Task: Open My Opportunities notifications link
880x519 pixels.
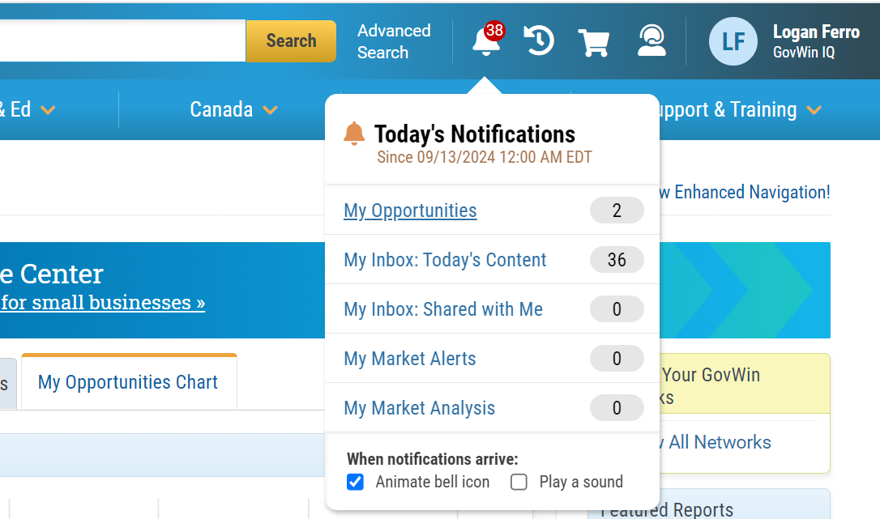Action: tap(410, 210)
